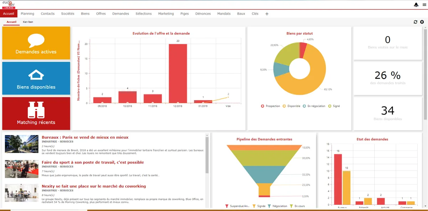The height and width of the screenshot is (211, 428).
Task: Click the Nexity coworking article thumbnail
Action: point(21,193)
